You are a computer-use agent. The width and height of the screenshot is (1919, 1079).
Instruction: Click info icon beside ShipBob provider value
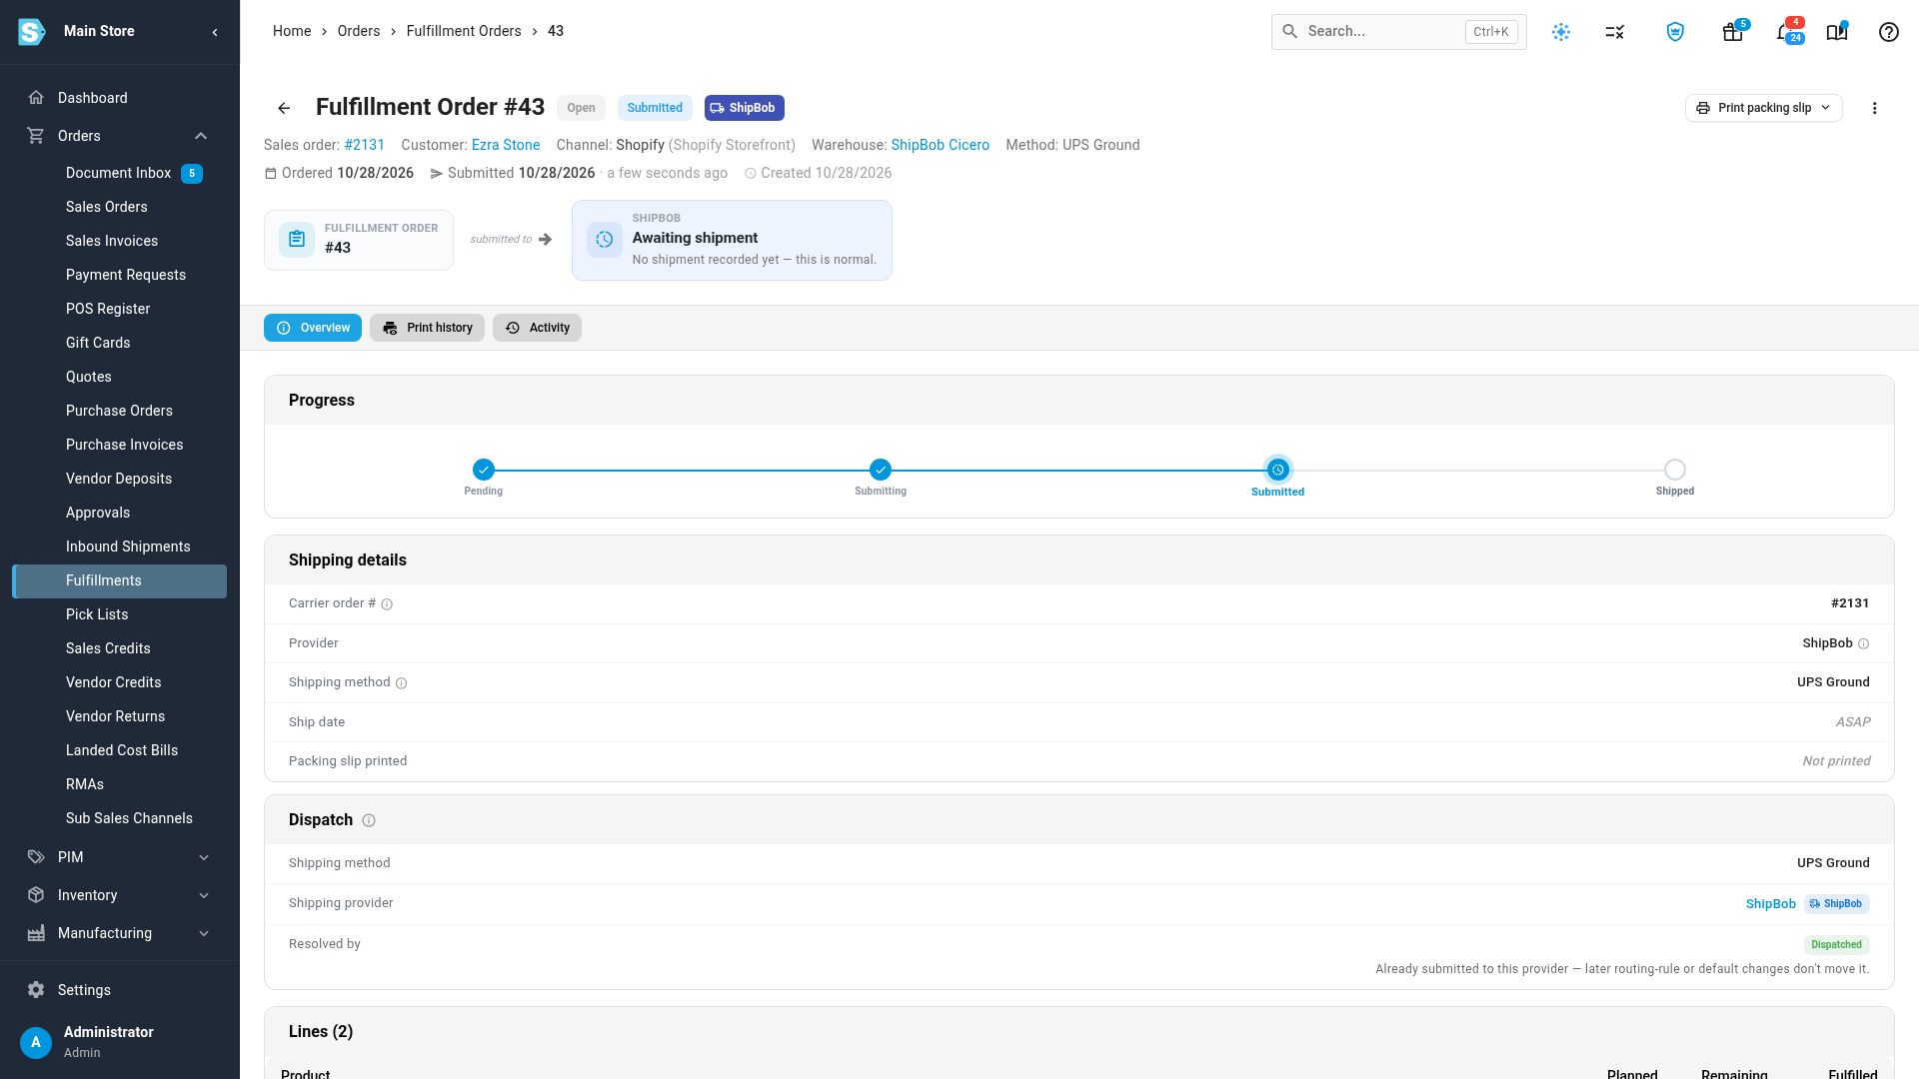tap(1863, 643)
